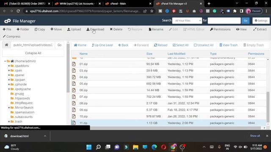Image resolution: width=271 pixels, height=152 pixels.
Task: Expand the .cpcpan folder
Action: [9, 80]
